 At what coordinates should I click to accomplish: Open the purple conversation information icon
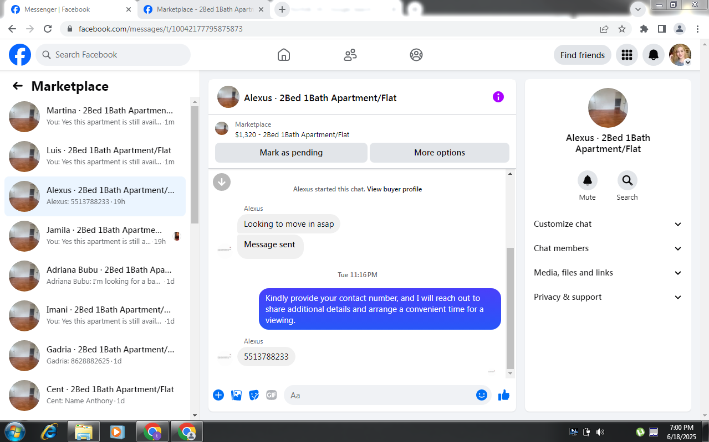[498, 97]
